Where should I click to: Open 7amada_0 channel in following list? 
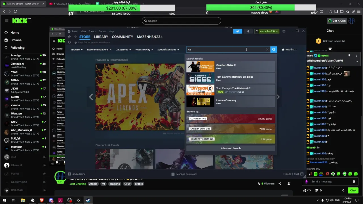point(25,65)
